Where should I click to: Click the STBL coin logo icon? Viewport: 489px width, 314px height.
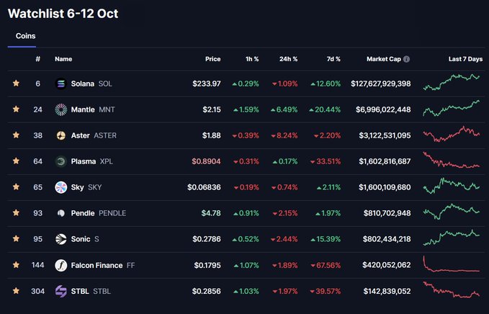point(60,291)
